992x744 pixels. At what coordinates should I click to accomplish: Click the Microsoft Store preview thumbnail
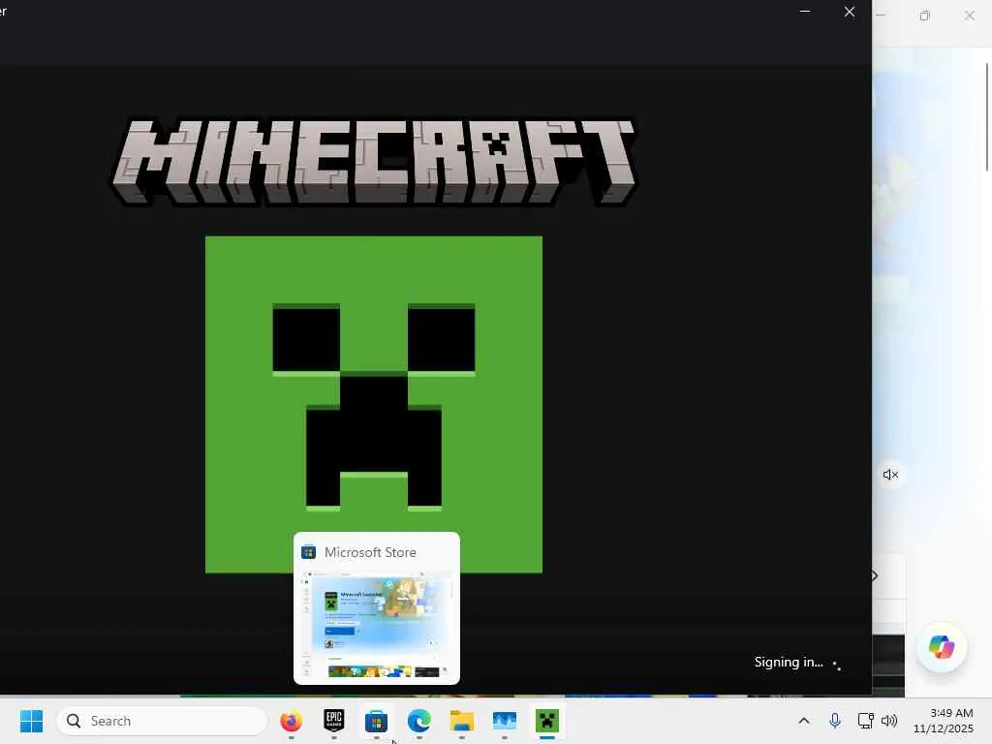click(x=377, y=625)
